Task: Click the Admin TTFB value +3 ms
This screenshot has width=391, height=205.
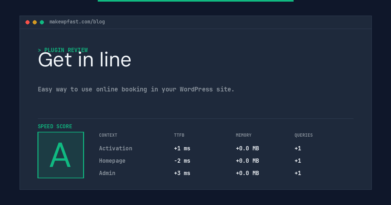Action: point(182,173)
